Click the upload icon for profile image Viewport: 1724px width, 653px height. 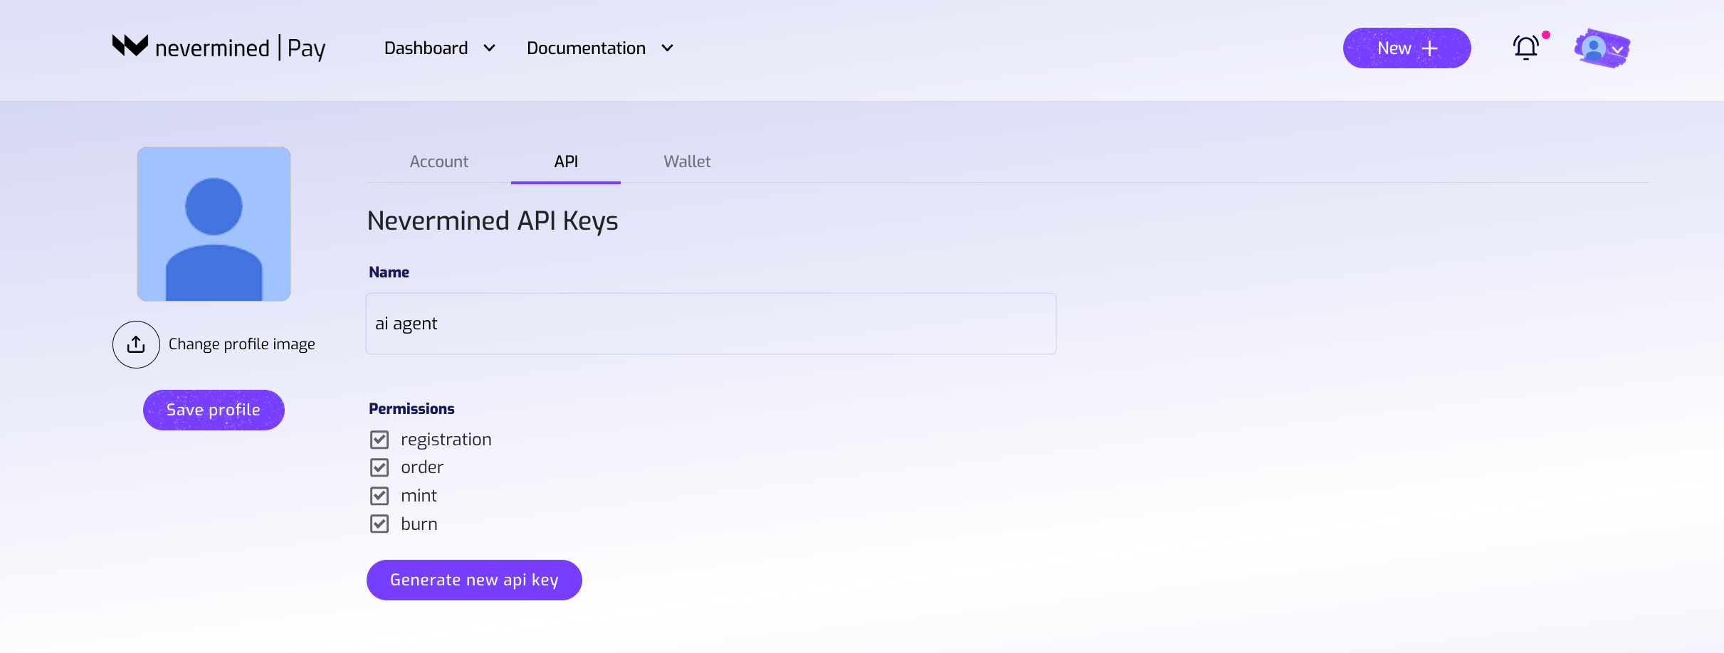(x=136, y=344)
